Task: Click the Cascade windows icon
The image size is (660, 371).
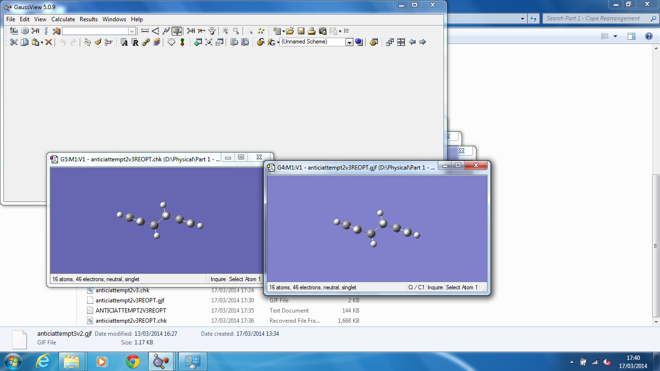Action: 390,42
